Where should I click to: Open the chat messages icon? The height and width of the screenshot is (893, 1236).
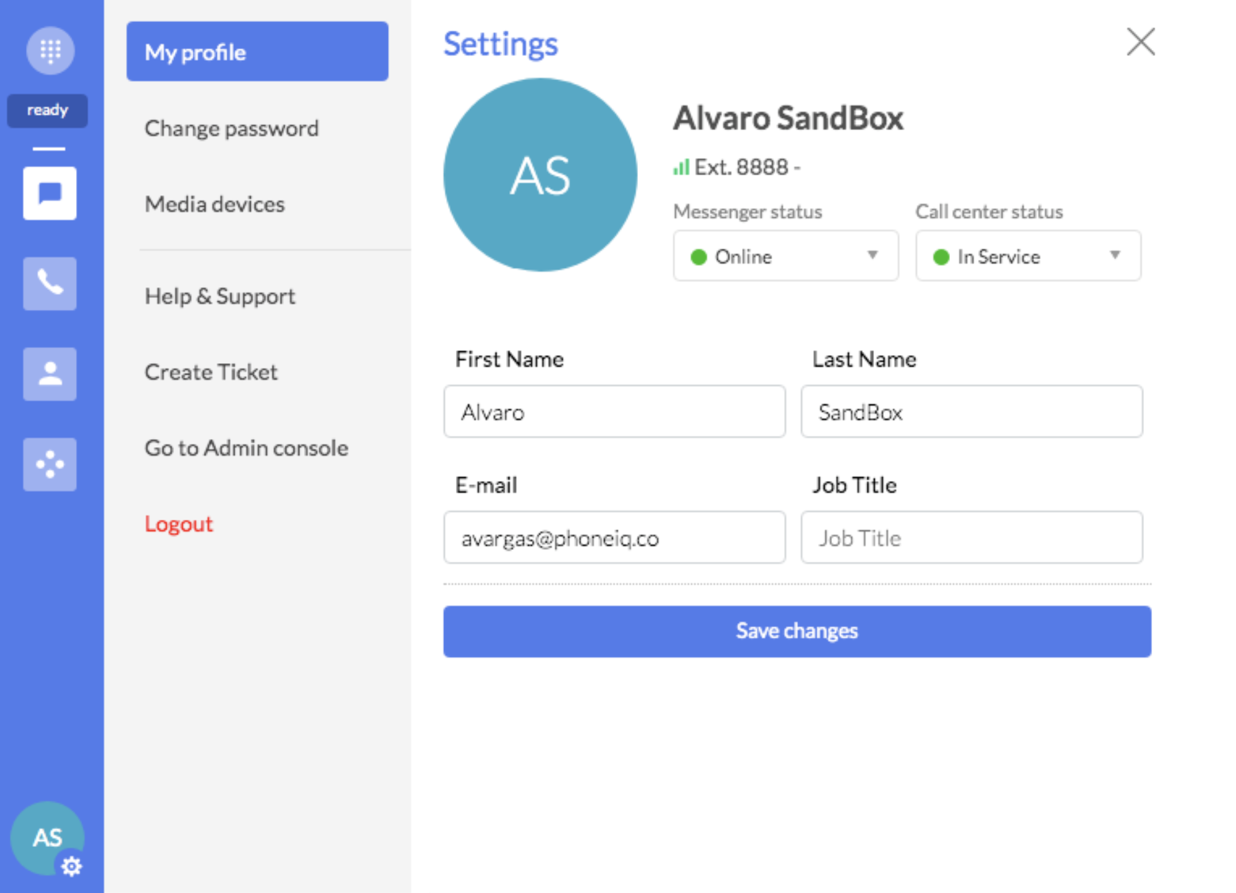[x=50, y=193]
